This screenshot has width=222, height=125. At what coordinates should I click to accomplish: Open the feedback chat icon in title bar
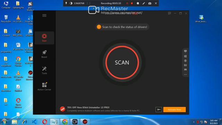pyautogui.click(x=170, y=13)
